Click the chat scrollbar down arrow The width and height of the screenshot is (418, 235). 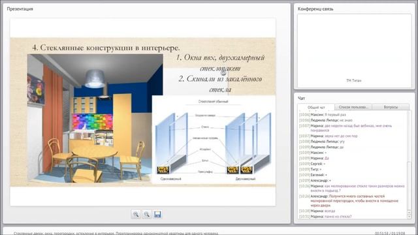click(x=410, y=217)
